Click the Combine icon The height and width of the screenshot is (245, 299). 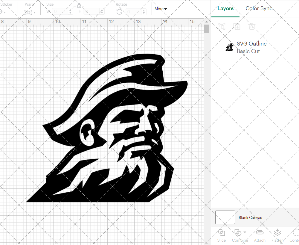pos(238,232)
